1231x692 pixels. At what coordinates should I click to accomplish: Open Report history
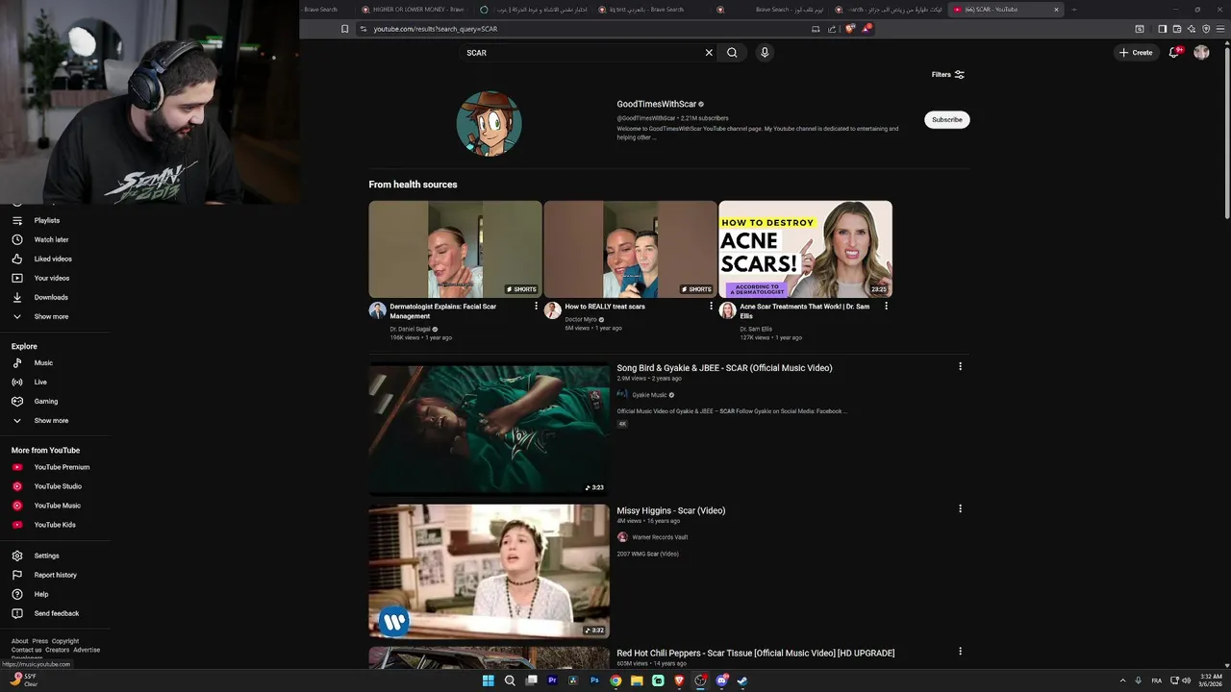[55, 575]
